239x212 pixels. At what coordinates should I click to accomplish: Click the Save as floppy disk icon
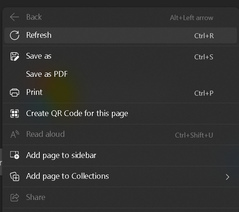tap(14, 57)
